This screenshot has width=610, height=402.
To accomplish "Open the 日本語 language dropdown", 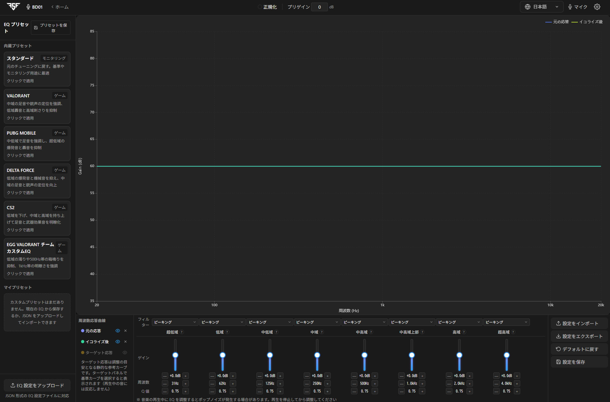I will (x=541, y=7).
